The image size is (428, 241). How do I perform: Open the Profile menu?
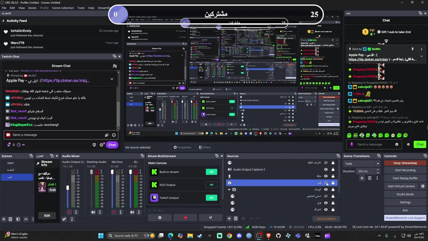(44, 8)
